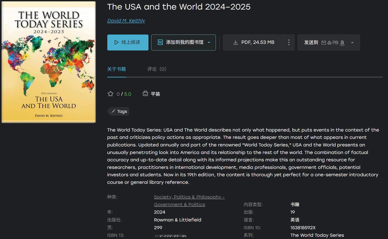Send the book to Google Drive icon
388x239 pixels.
[x=329, y=43]
